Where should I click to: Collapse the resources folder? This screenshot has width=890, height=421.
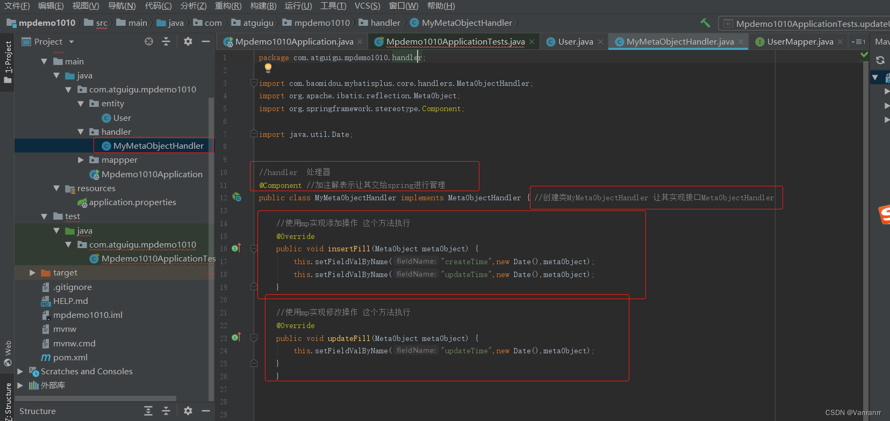tap(56, 188)
